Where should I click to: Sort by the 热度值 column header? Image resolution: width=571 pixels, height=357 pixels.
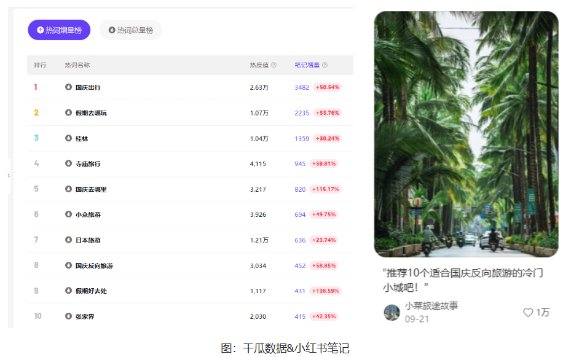(259, 65)
